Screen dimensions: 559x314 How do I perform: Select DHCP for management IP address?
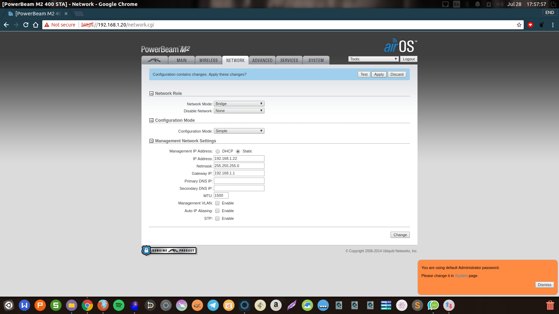click(x=218, y=151)
